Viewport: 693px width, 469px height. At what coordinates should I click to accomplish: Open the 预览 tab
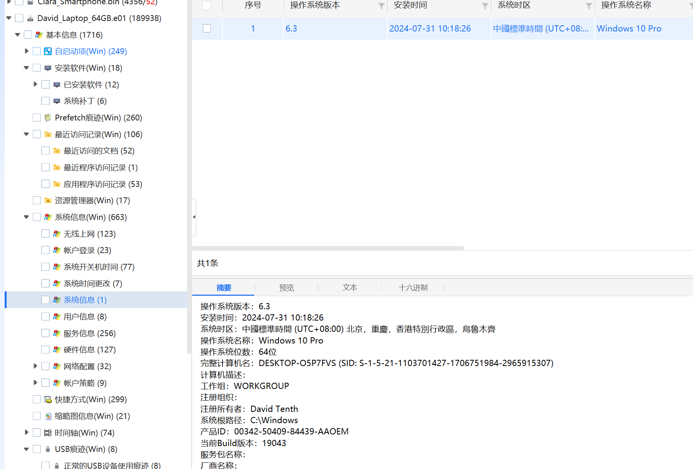pos(287,288)
